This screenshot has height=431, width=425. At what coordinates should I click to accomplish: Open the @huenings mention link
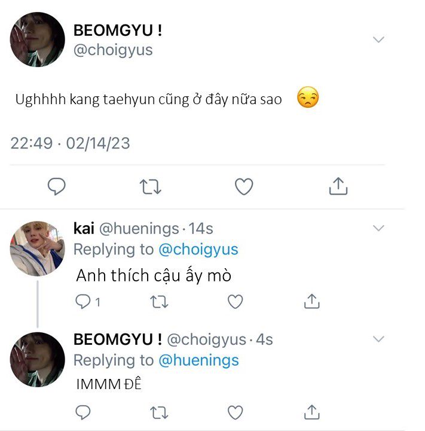tap(198, 360)
